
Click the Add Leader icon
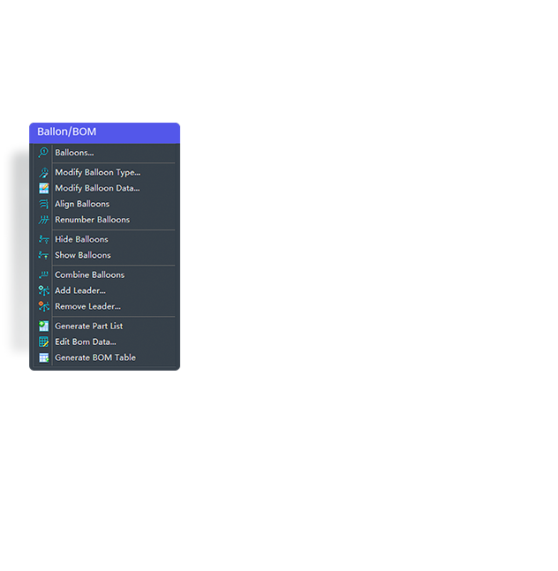click(x=43, y=290)
